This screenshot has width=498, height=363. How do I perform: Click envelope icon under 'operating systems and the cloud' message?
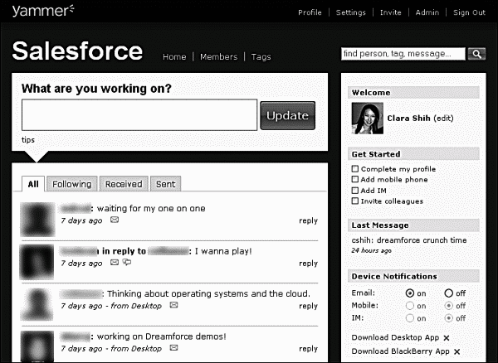(173, 305)
